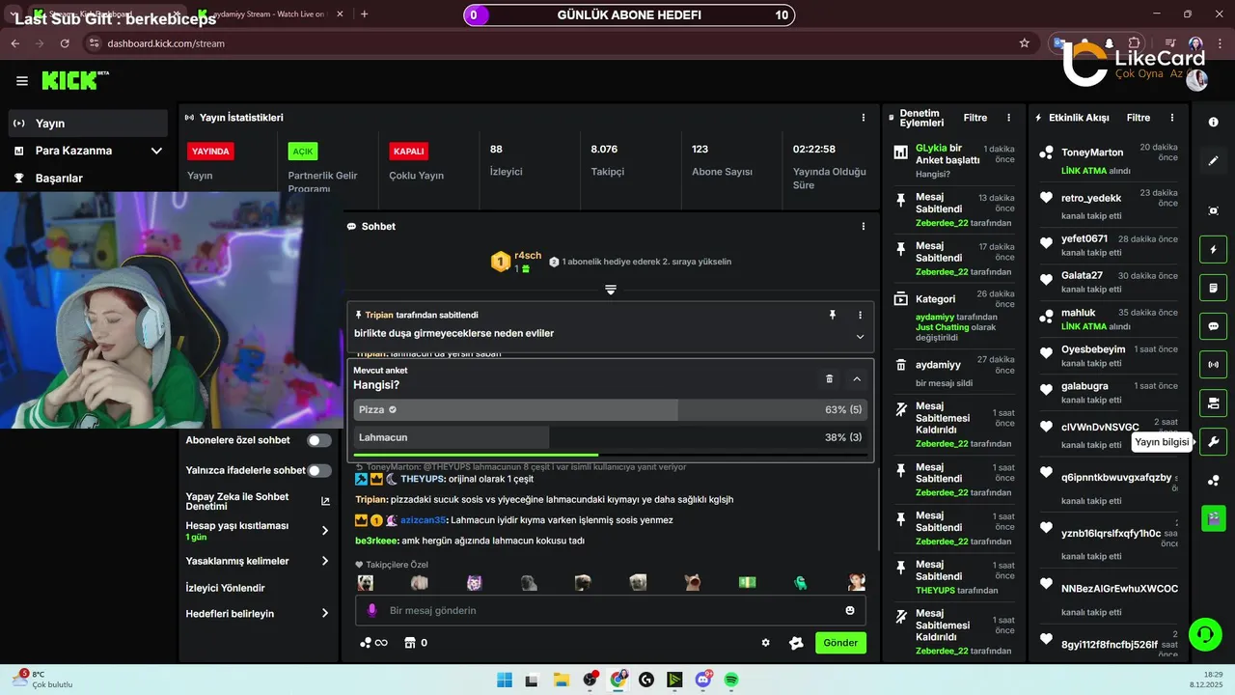Click the focus frame icon in right sidebar
This screenshot has height=695, width=1235.
click(1213, 210)
